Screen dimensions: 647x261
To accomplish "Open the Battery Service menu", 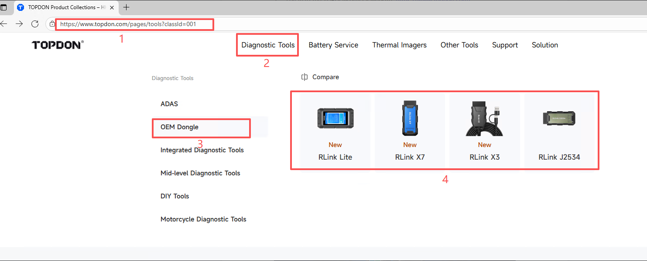I will coord(333,45).
